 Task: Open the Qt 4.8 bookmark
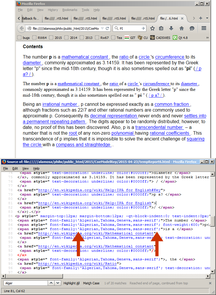click(x=180, y=37)
